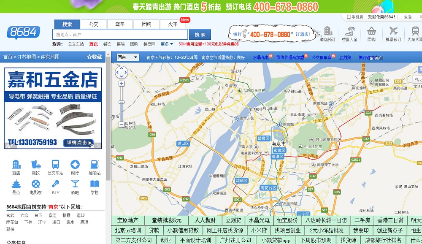Viewport: 422px width, 244px height.
Task: Click the map pan direction control
Action: click(122, 72)
